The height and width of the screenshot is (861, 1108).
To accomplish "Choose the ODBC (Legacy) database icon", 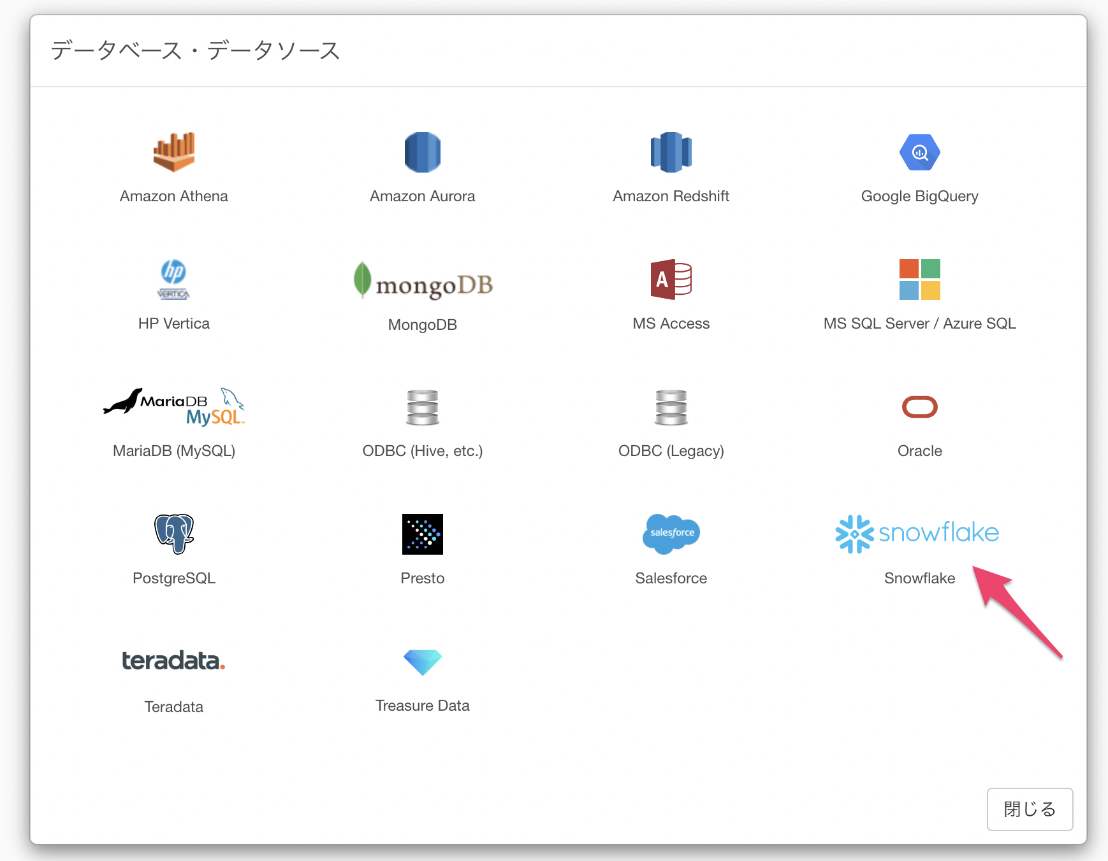I will pos(671,408).
